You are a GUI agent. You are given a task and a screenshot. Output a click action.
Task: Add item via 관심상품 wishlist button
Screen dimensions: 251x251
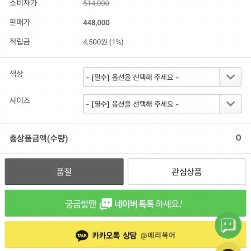tap(187, 172)
